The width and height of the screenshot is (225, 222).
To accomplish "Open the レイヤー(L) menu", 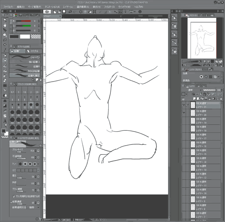I will pos(69,6).
